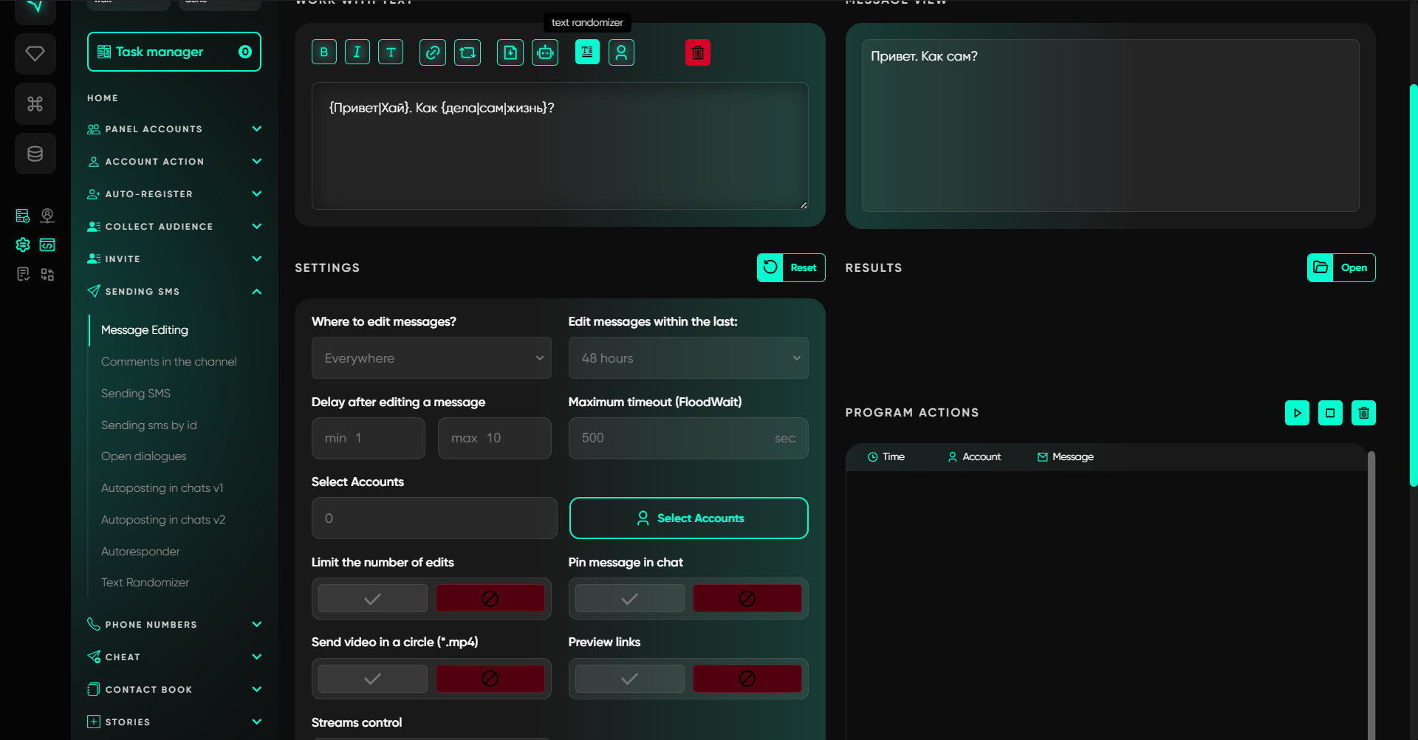This screenshot has width=1418, height=740.
Task: Click the insert link icon
Action: click(433, 52)
